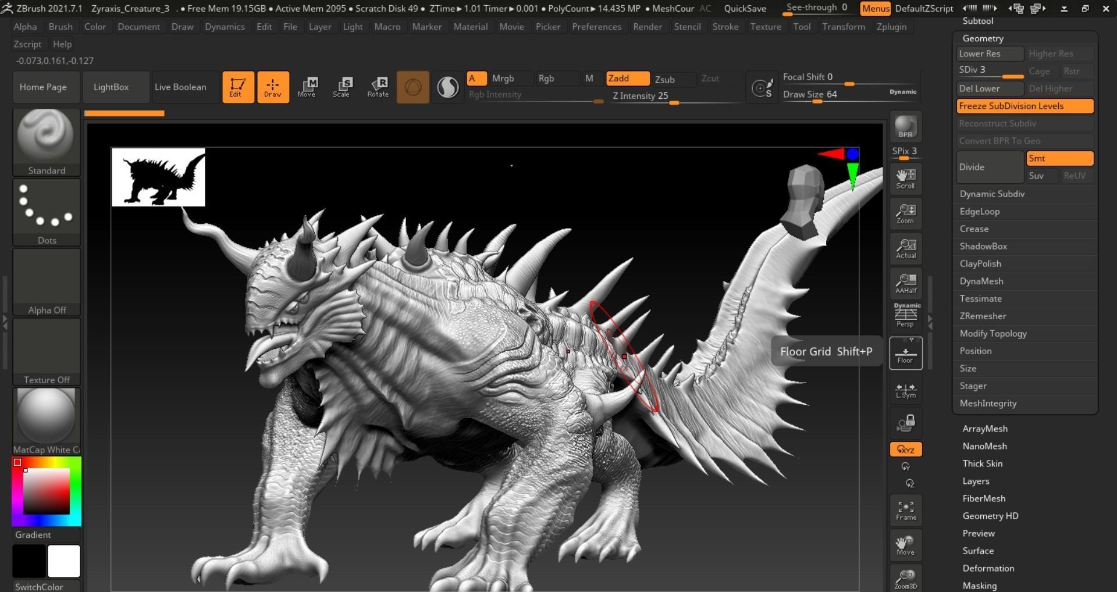Open the Standard brush picker

tap(47, 142)
